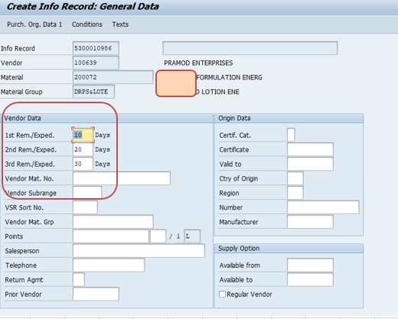Open Purch. Org. Data 1 button
Image resolution: width=398 pixels, height=319 pixels.
click(x=34, y=24)
